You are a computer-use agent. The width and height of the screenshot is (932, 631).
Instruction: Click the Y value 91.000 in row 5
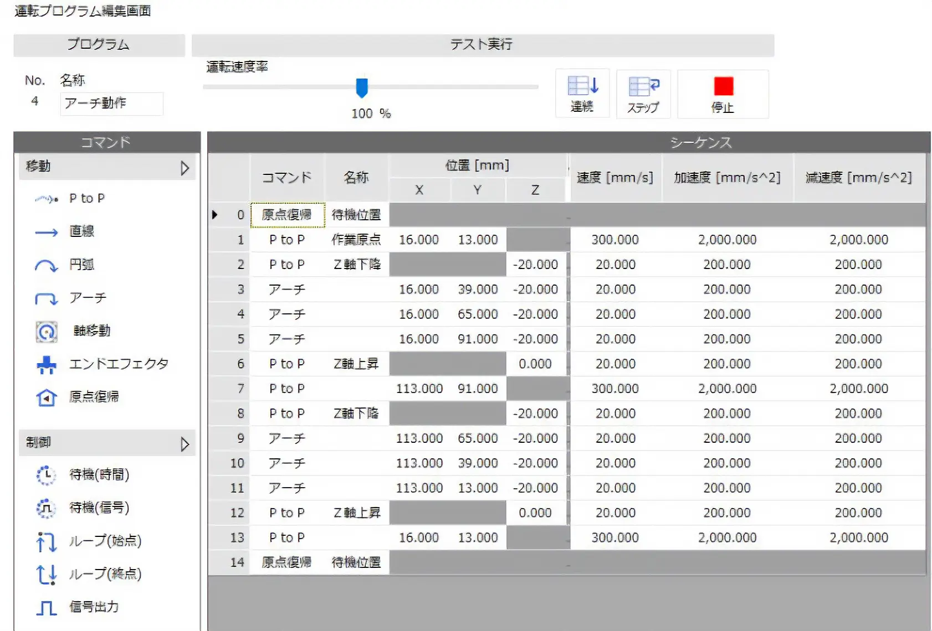478,339
